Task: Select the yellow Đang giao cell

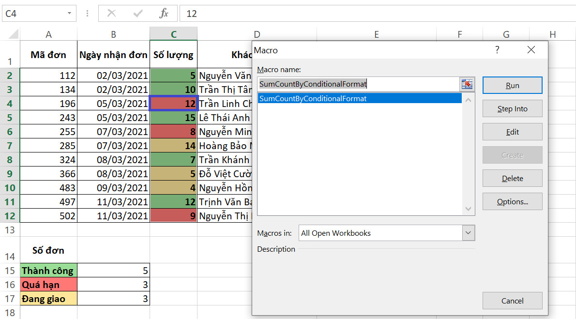Action: coord(48,298)
